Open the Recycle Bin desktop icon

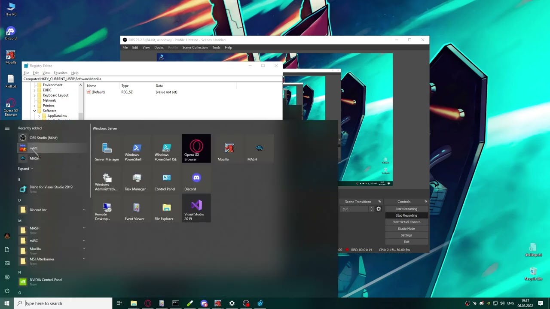pyautogui.click(x=533, y=274)
